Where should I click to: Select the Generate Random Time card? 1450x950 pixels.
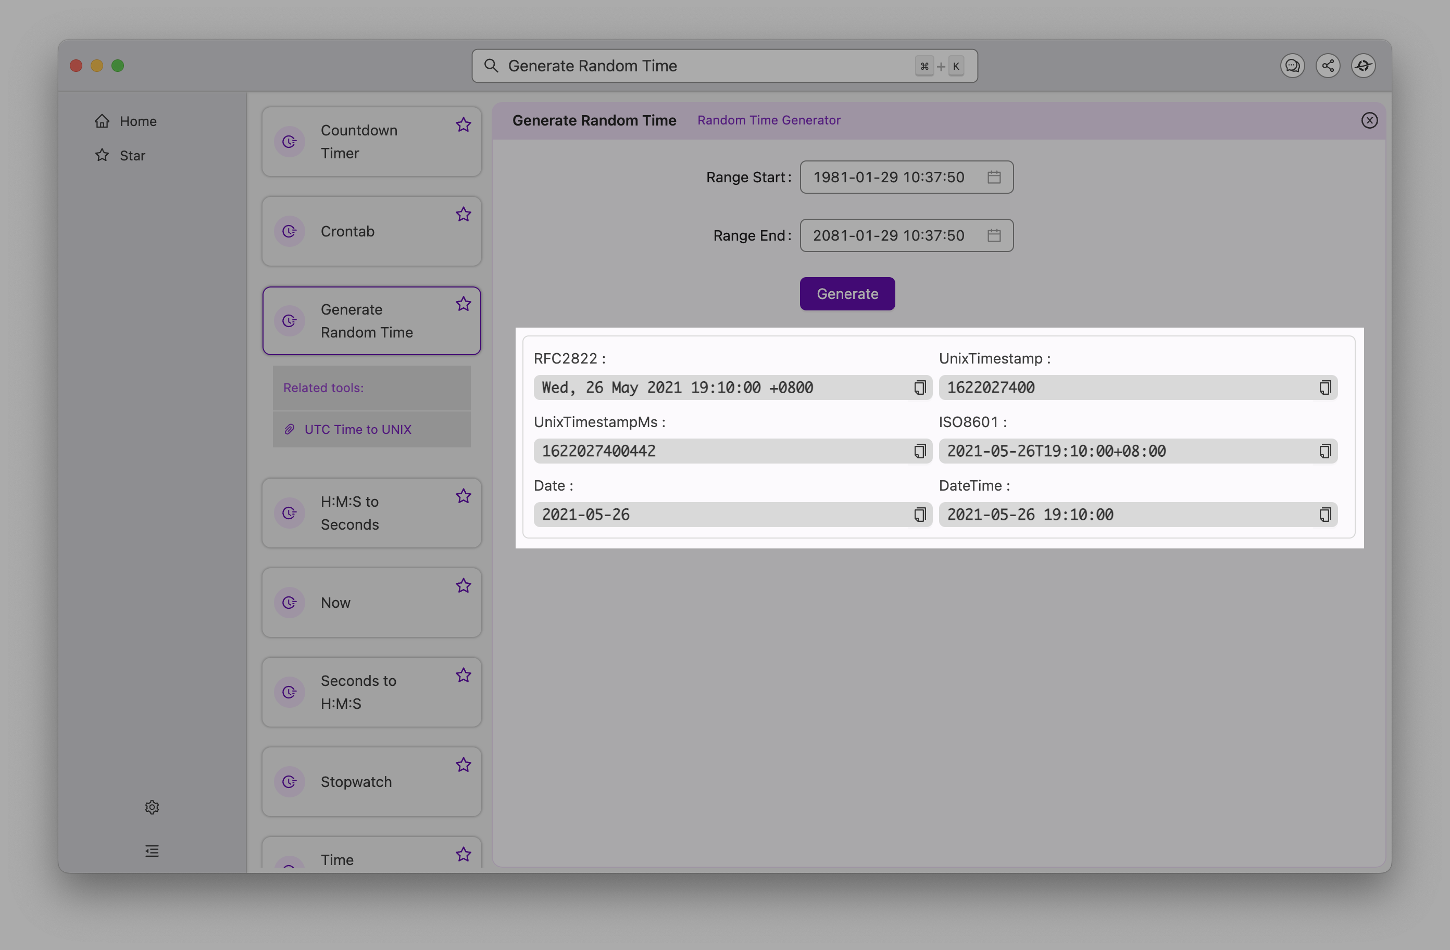click(x=372, y=321)
